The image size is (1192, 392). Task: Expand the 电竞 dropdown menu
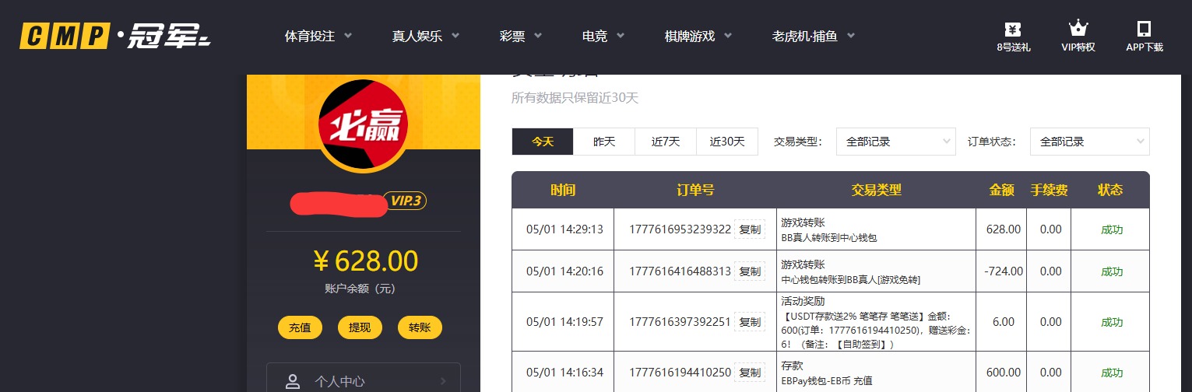(x=603, y=36)
